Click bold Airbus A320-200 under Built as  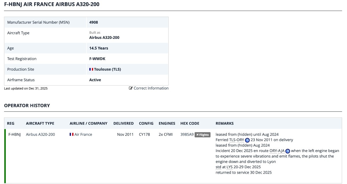click(x=104, y=37)
